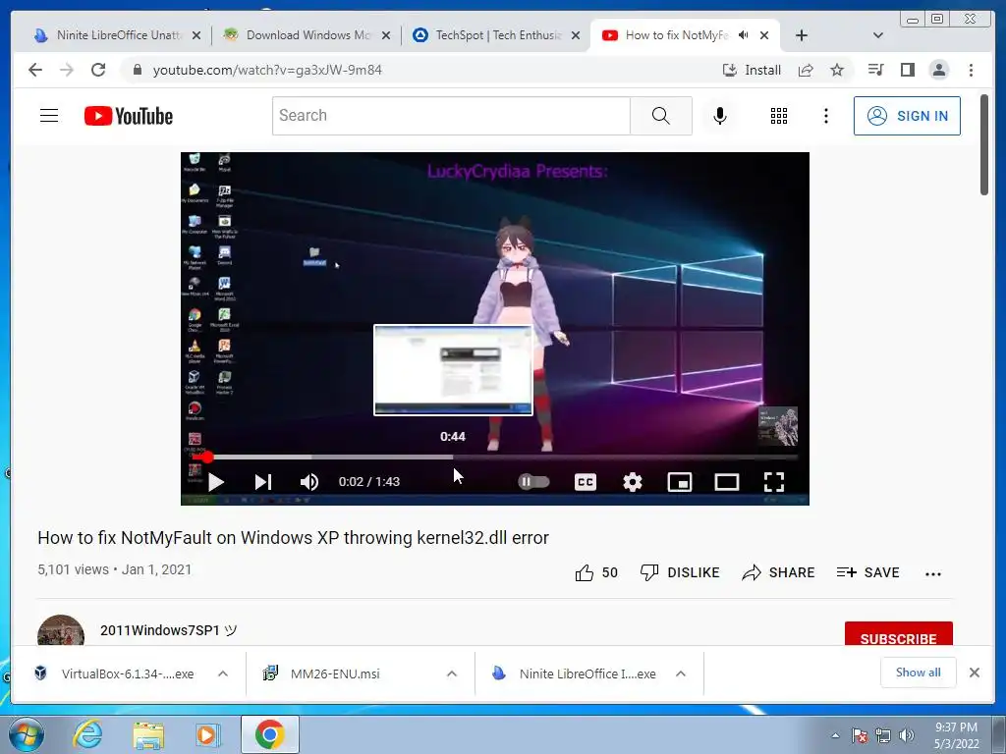Image resolution: width=1006 pixels, height=754 pixels.
Task: Launch Internet Explorer from taskbar
Action: tap(87, 734)
